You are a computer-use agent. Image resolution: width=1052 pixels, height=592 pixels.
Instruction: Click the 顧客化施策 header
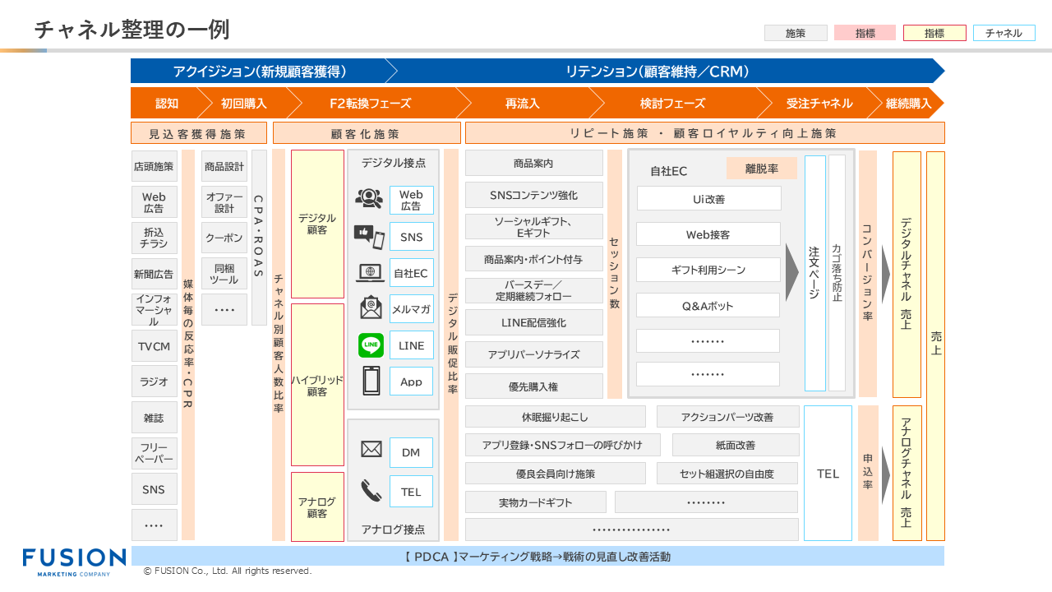click(367, 133)
